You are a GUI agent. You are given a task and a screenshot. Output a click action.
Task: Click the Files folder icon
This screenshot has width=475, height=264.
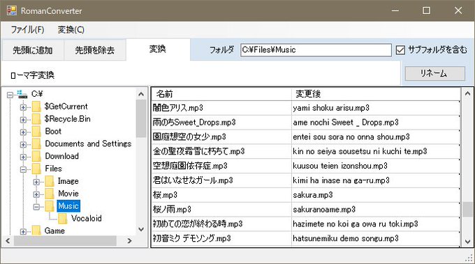pos(36,169)
